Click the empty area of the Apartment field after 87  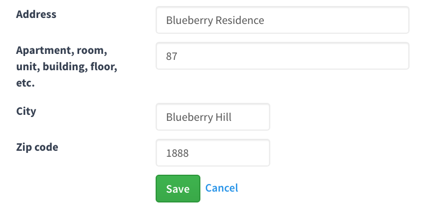293,56
